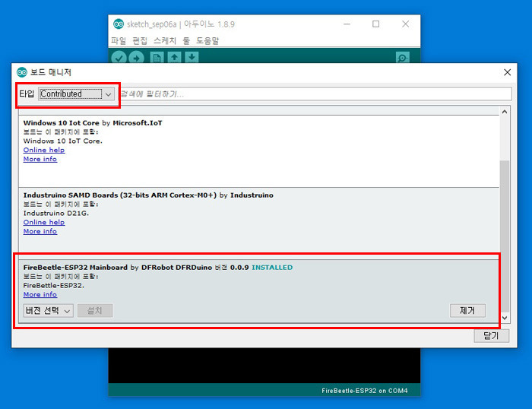Click the FireBeetle-ESP32 on COM4 status text
This screenshot has width=532, height=409.
click(x=365, y=391)
